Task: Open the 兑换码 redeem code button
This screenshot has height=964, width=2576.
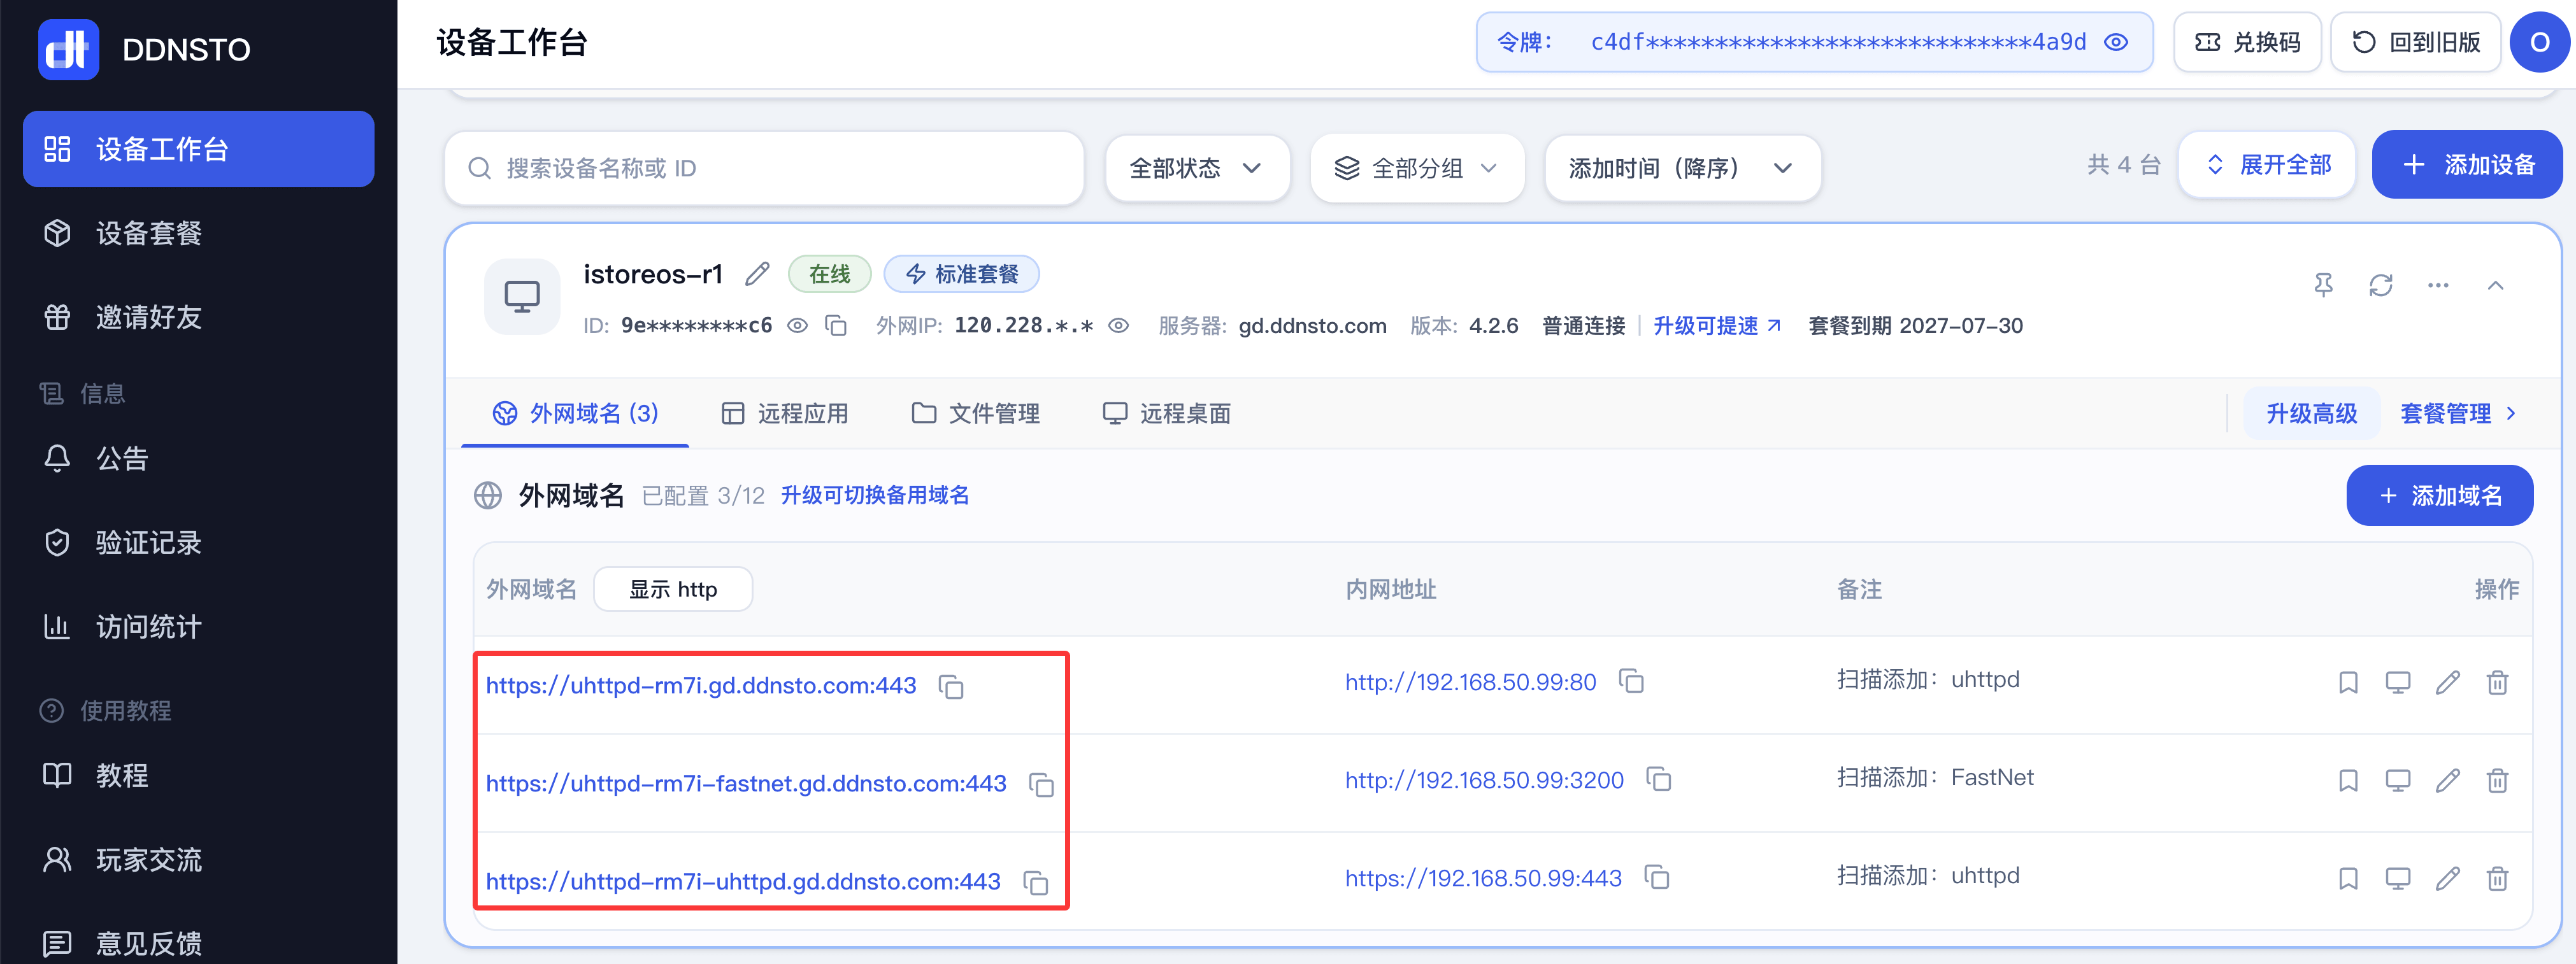Action: [x=2247, y=42]
